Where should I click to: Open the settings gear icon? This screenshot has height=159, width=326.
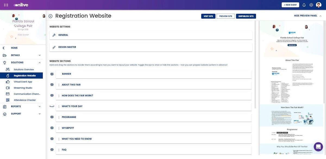pos(311,5)
